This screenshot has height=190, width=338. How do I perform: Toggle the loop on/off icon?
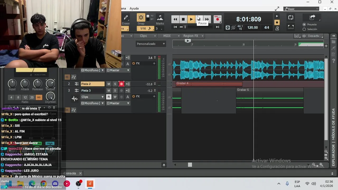pyautogui.click(x=291, y=18)
